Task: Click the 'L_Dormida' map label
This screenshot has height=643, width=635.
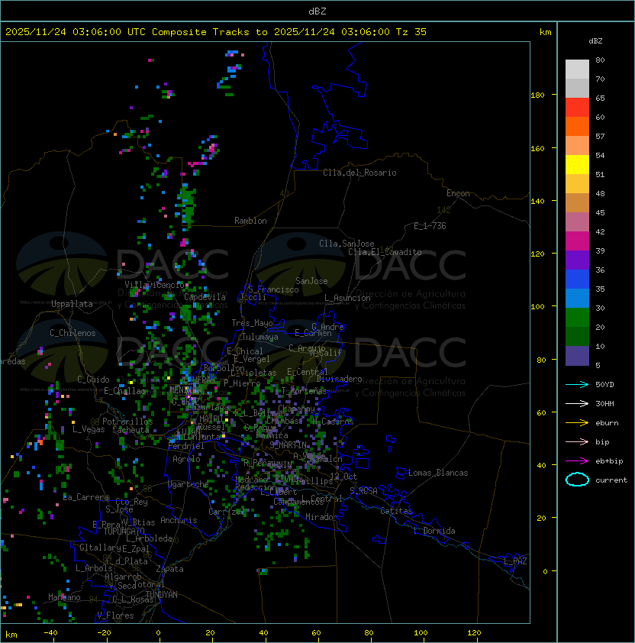Action: click(x=434, y=531)
